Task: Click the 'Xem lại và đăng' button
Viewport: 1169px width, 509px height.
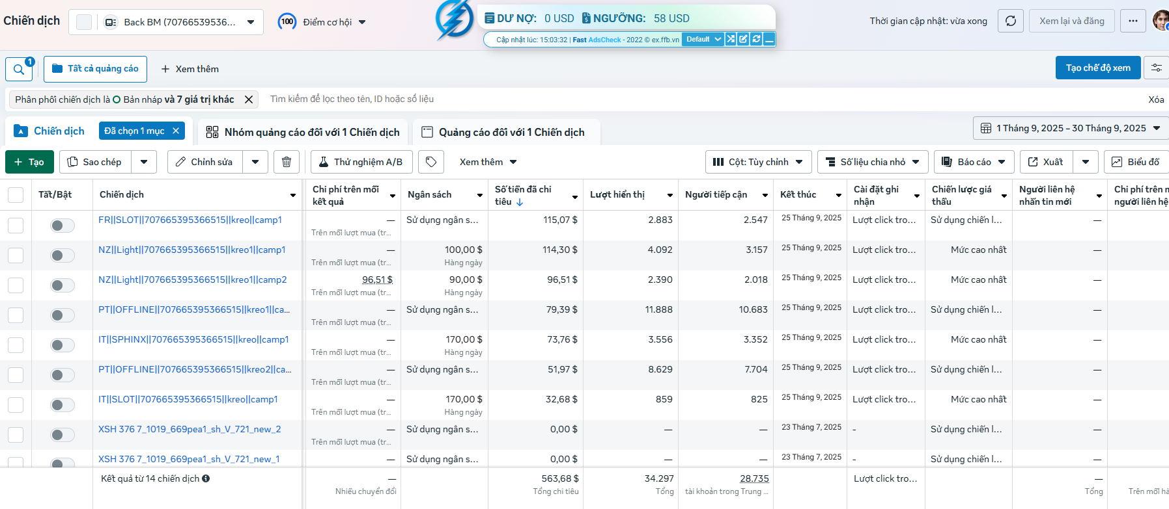Action: pyautogui.click(x=1072, y=21)
